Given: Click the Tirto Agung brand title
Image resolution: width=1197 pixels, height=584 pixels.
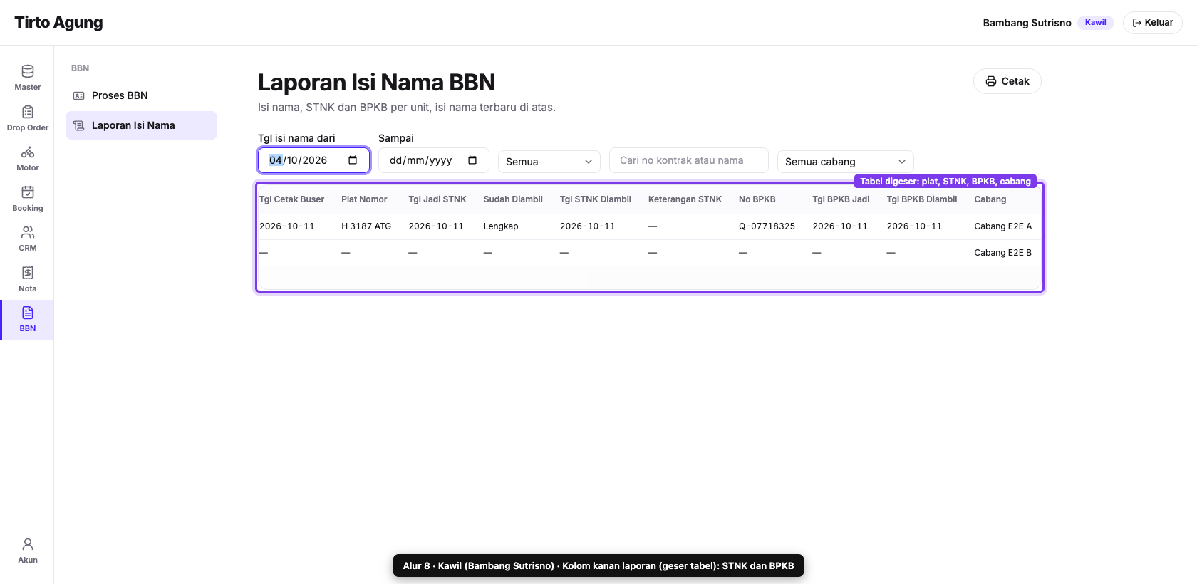Looking at the screenshot, I should 58,22.
